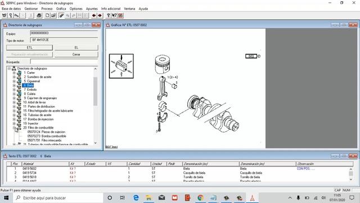Click the Cortana circle icon
Viewport: 360px width, 203px height.
(110, 198)
